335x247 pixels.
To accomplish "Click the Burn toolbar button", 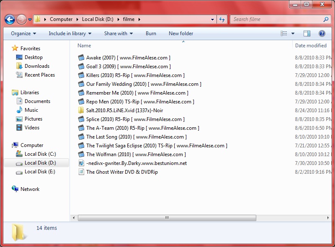I will 151,33.
